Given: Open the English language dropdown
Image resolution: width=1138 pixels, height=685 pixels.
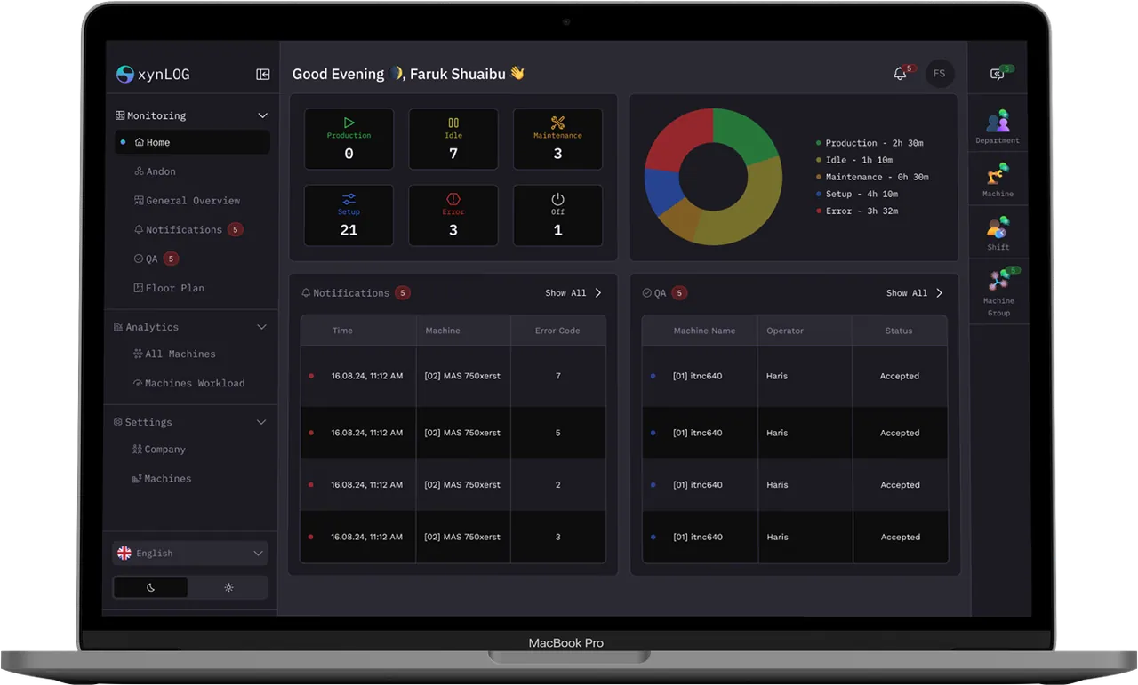Looking at the screenshot, I should 189,553.
